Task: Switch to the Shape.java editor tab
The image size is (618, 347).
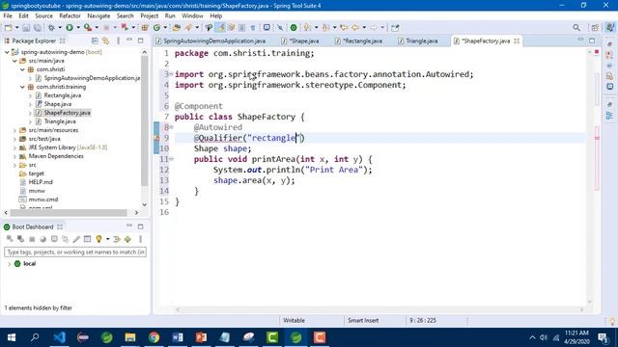Action: click(x=300, y=40)
